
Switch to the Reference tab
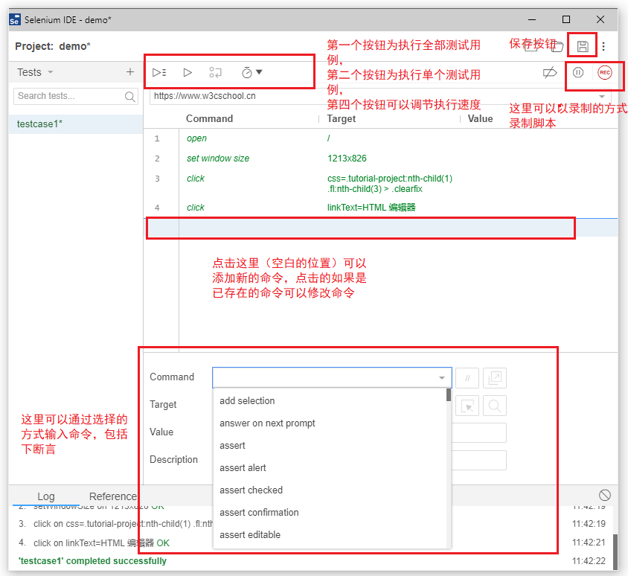(x=113, y=496)
